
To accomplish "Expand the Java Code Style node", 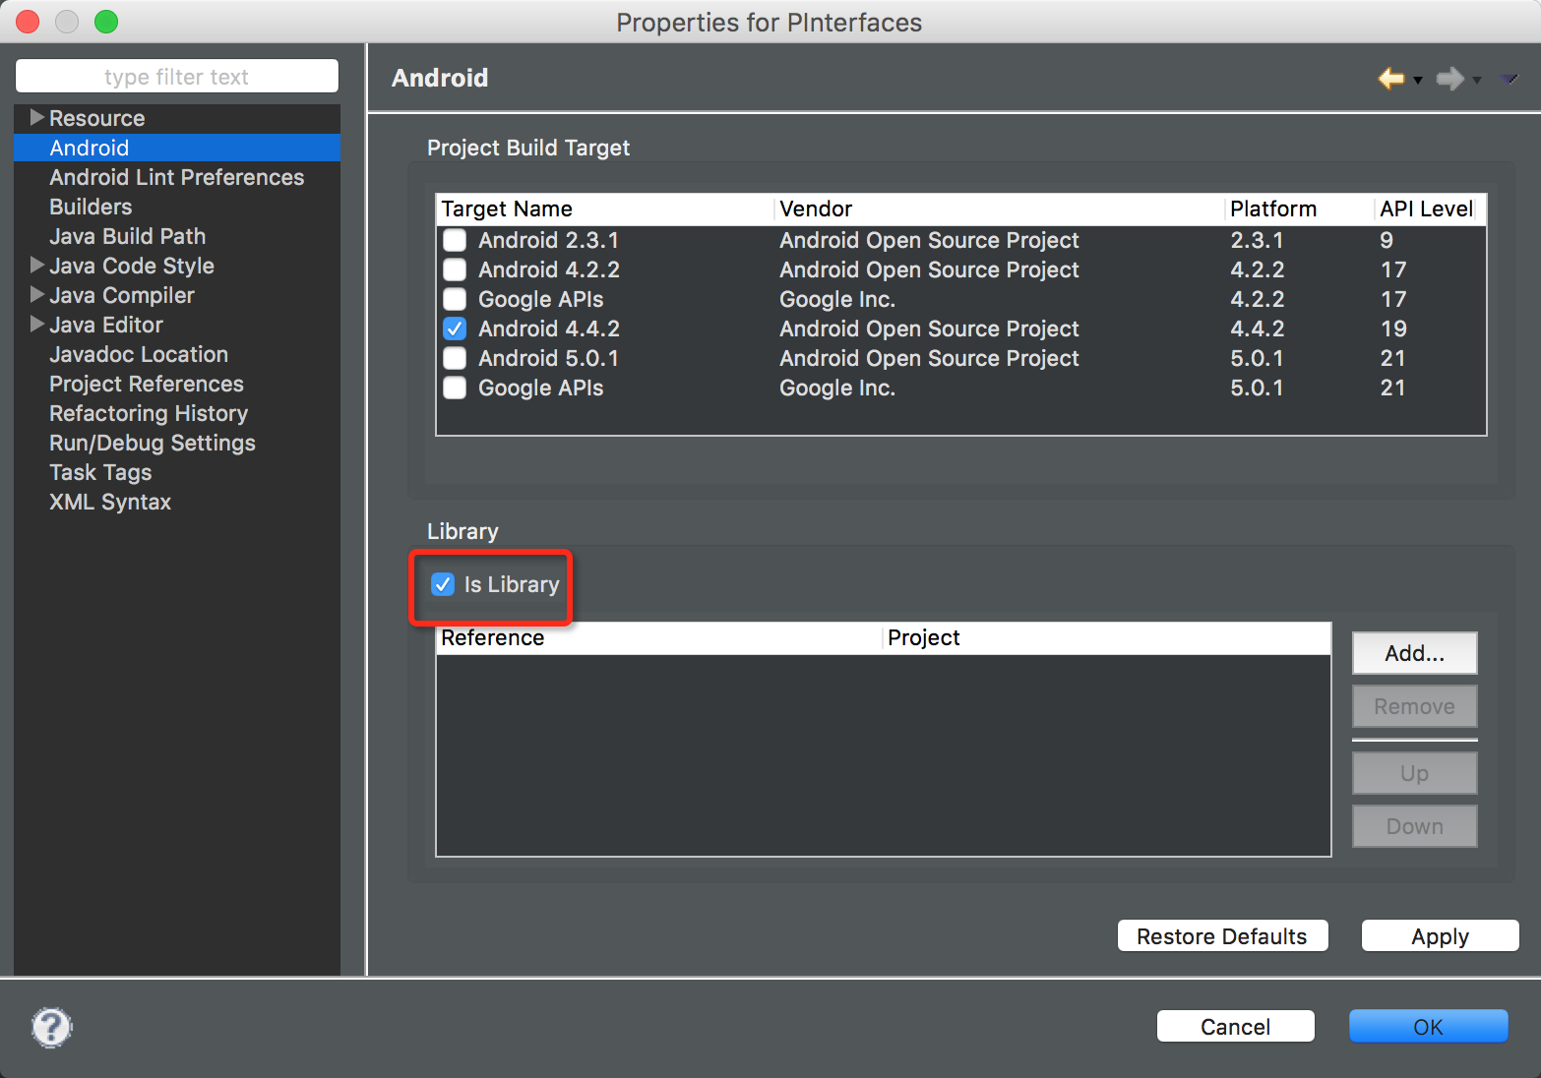I will 36,266.
